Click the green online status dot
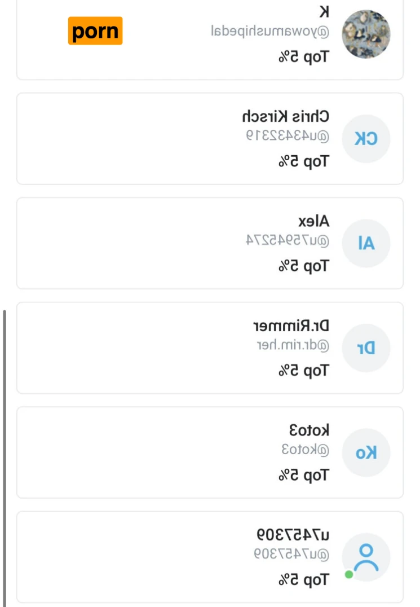This screenshot has height=607, width=420. click(x=349, y=574)
